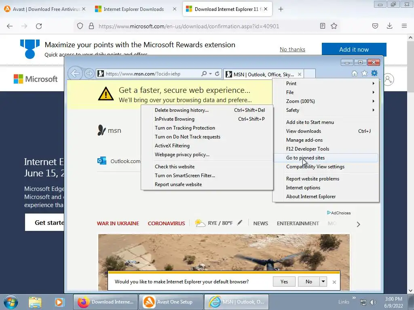Launch Windows Media Player from taskbar
Image resolution: width=414 pixels, height=310 pixels.
click(59, 302)
